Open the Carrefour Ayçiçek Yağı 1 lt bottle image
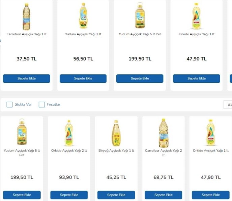The width and height of the screenshot is (232, 201). coord(26,16)
